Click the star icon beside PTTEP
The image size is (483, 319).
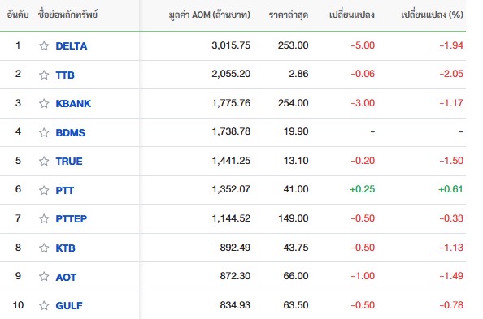tap(44, 218)
